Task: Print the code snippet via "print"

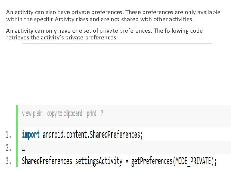Action: point(91,113)
